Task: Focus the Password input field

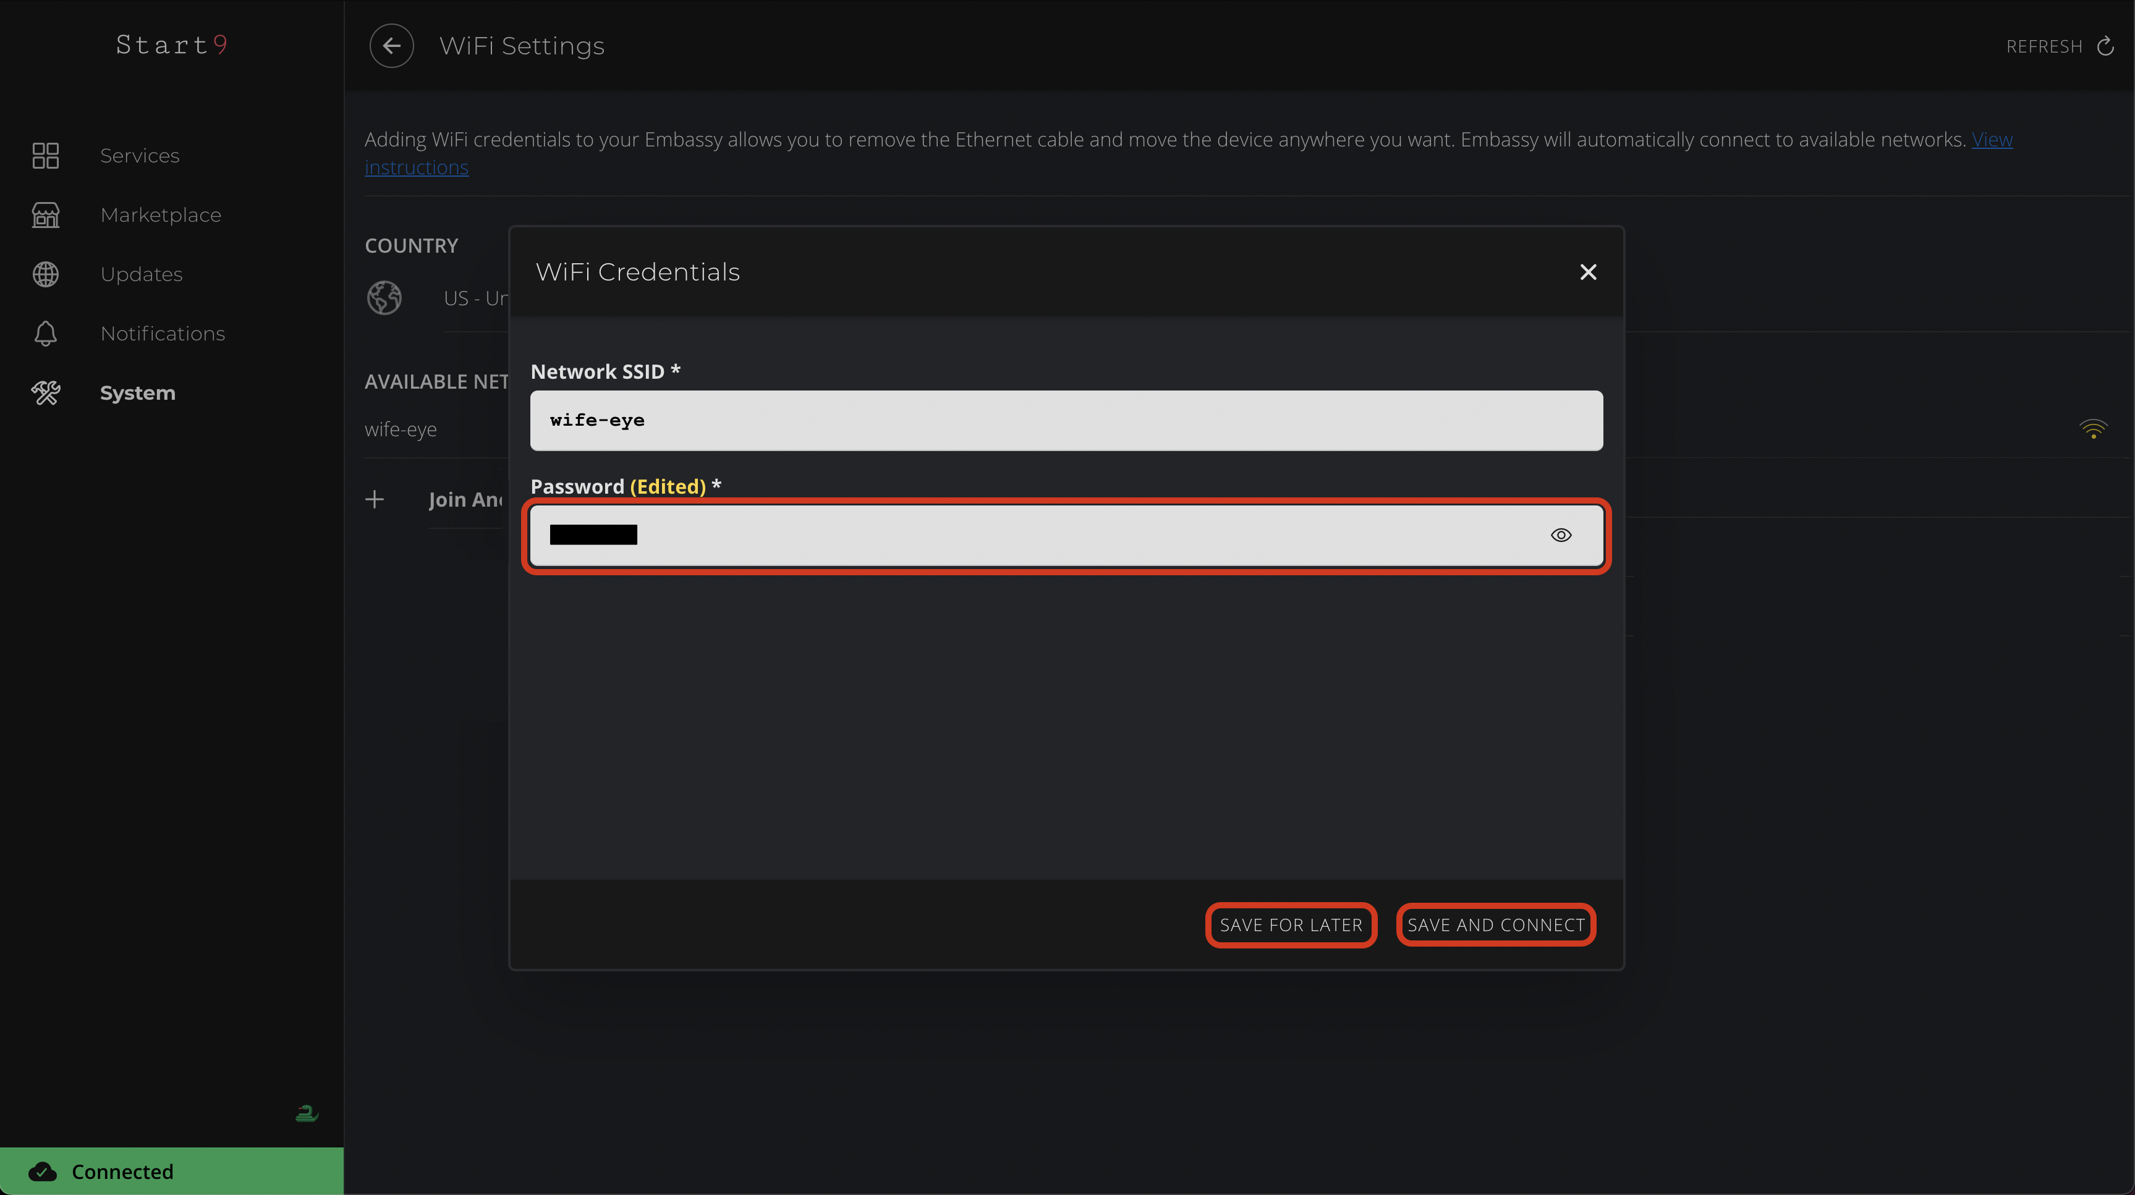Action: (1036, 535)
